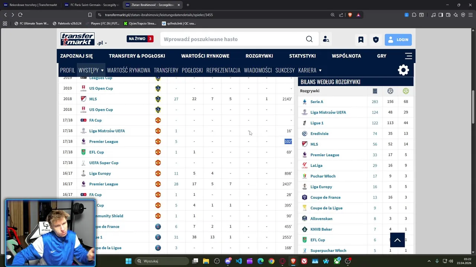The width and height of the screenshot is (476, 267).
Task: Click the Brave Rewards triangle icon
Action: [x=358, y=15]
